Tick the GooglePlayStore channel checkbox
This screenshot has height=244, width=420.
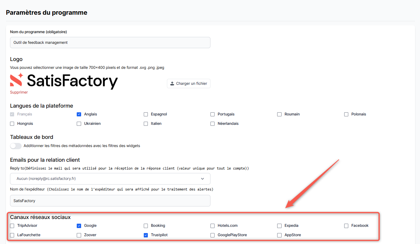213,235
